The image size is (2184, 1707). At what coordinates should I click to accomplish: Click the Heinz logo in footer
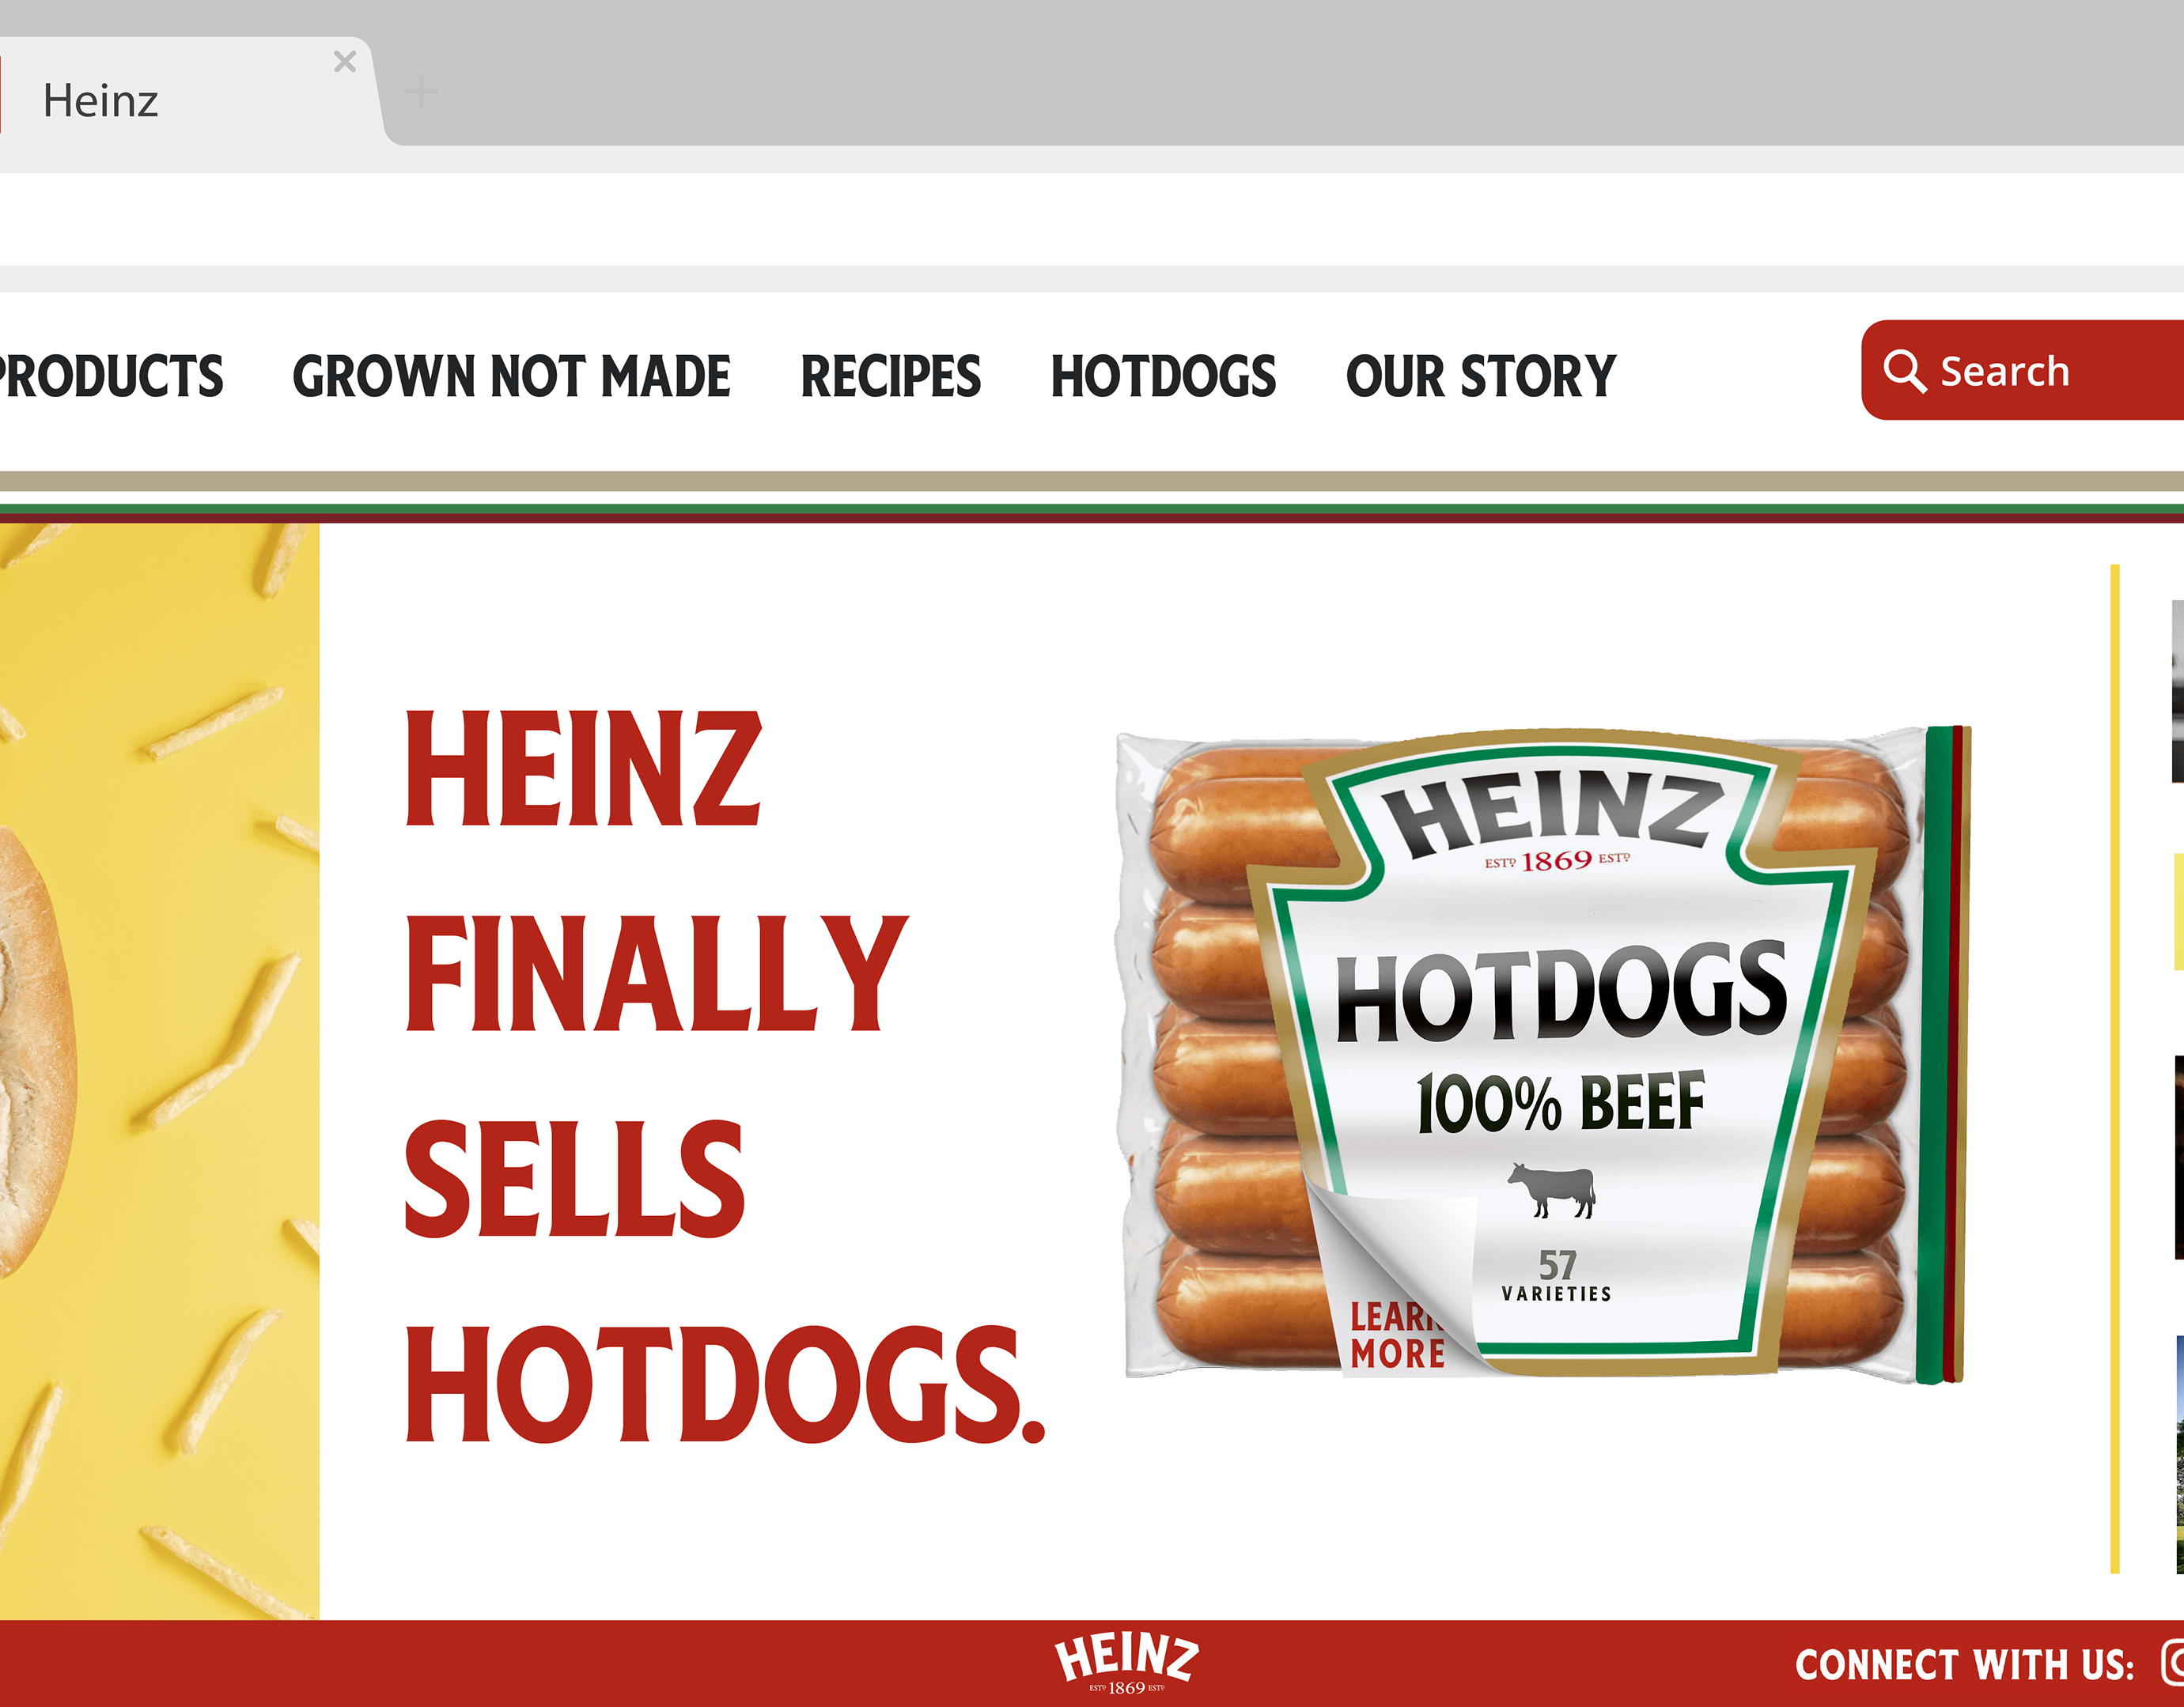[x=1126, y=1663]
